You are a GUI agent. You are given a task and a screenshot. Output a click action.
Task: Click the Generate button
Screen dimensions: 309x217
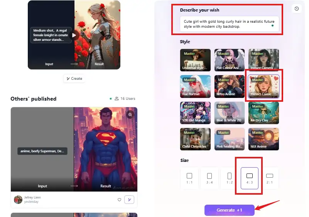pos(230,210)
